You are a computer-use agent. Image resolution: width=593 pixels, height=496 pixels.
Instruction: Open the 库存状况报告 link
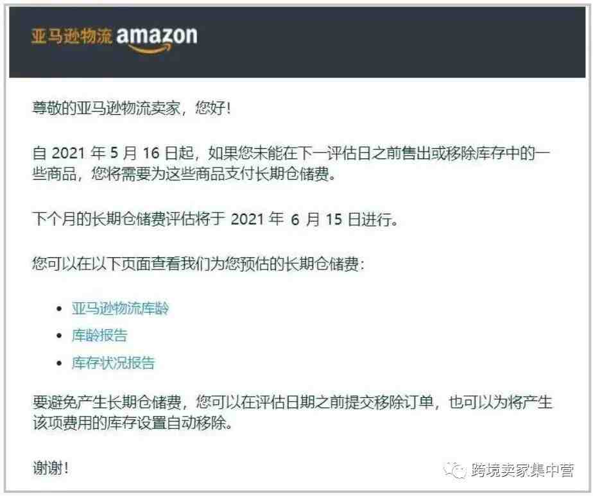[x=114, y=363]
